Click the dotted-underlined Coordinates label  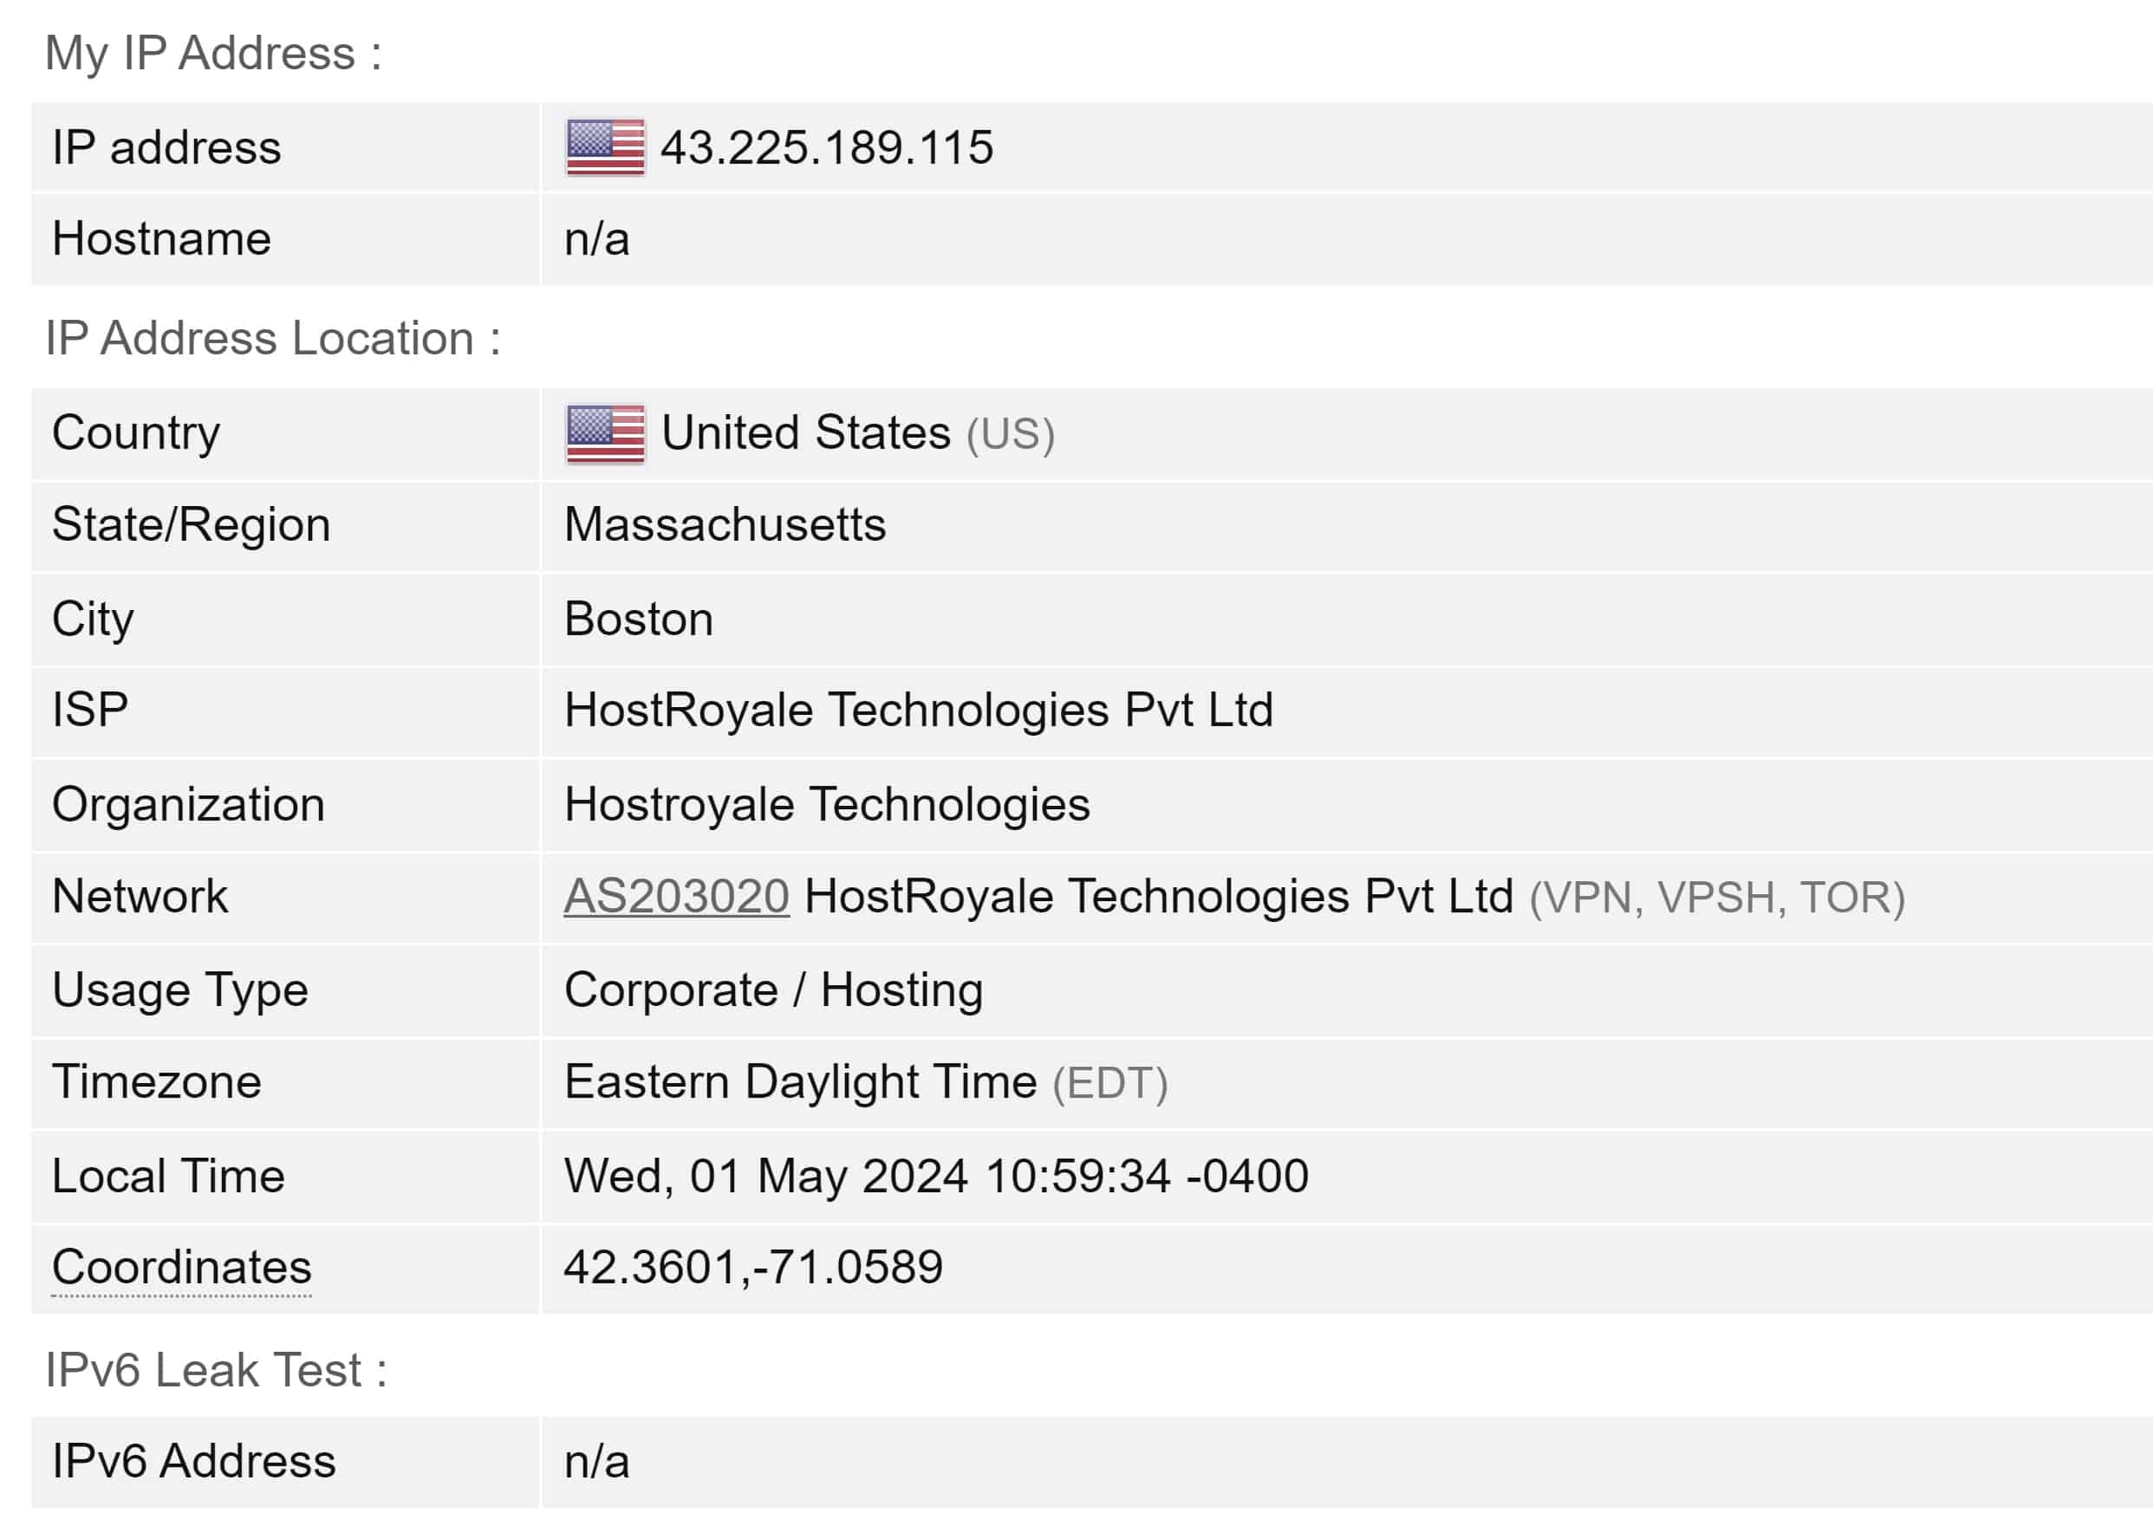tap(181, 1267)
